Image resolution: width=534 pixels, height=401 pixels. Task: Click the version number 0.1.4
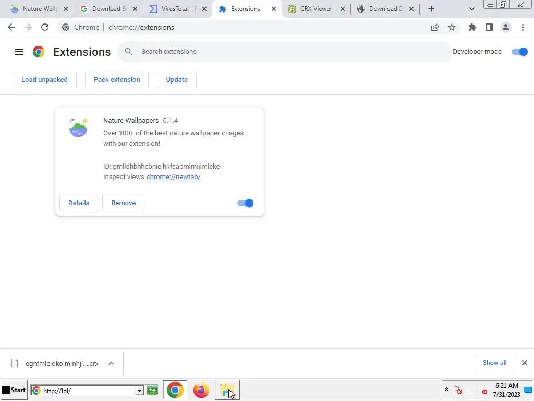tap(171, 121)
